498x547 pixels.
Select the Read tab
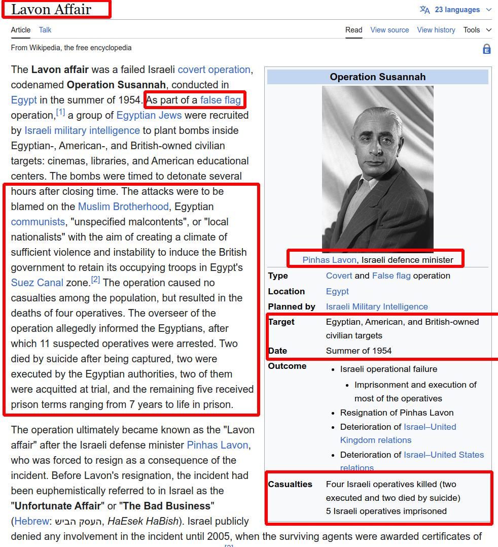353,30
